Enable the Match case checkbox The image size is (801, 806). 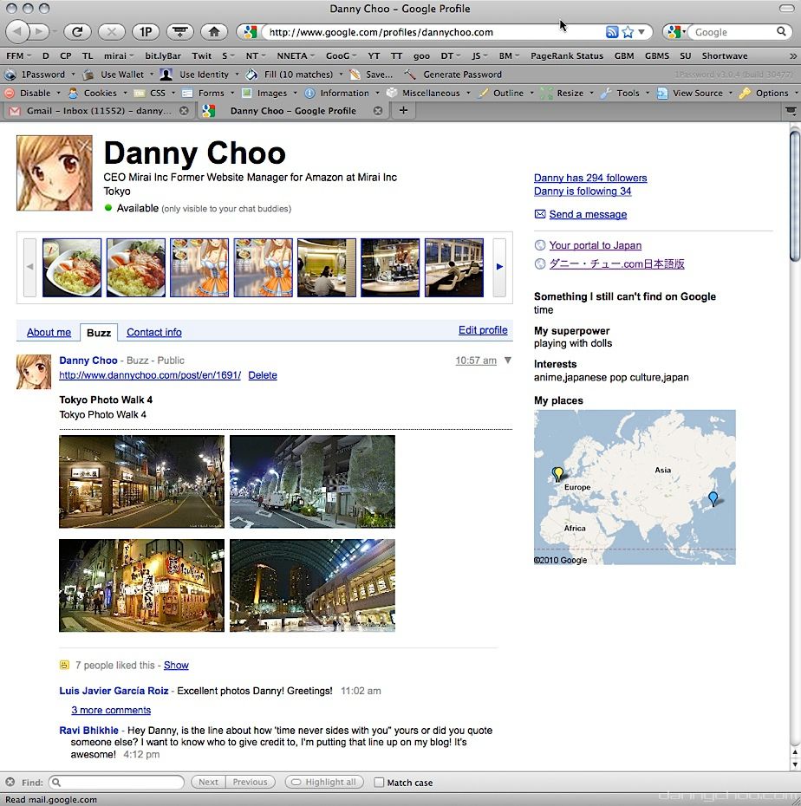coord(379,783)
